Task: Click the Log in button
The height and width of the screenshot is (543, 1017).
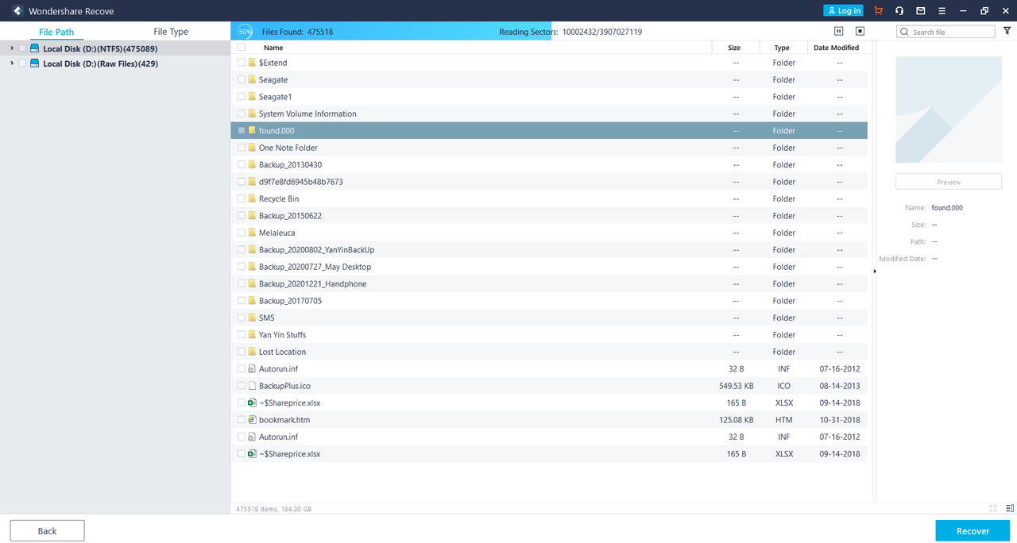Action: (844, 10)
